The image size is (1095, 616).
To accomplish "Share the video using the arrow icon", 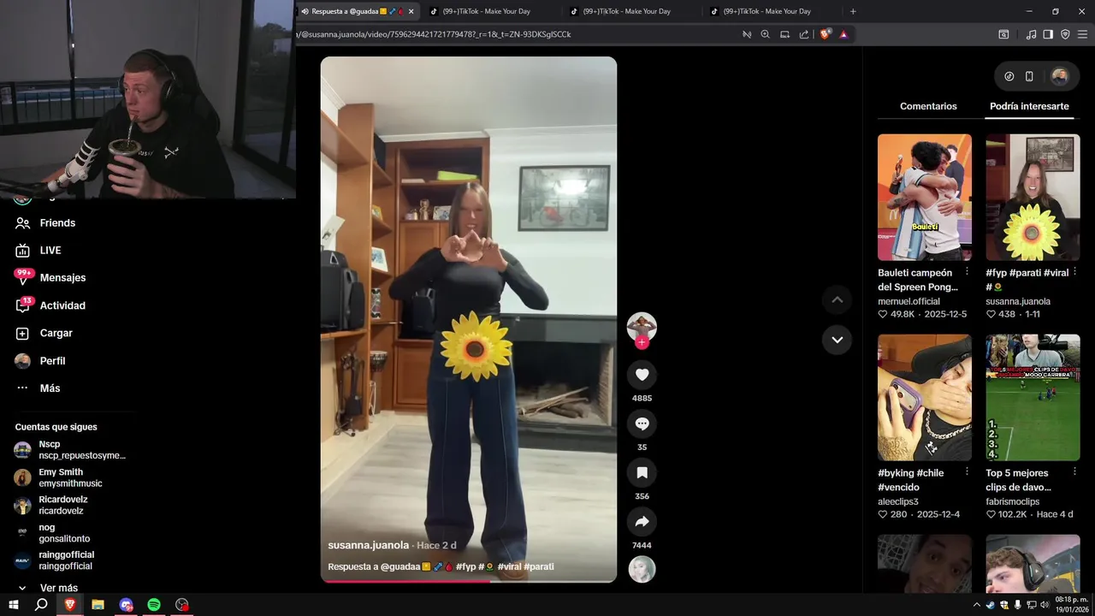I will tap(642, 522).
